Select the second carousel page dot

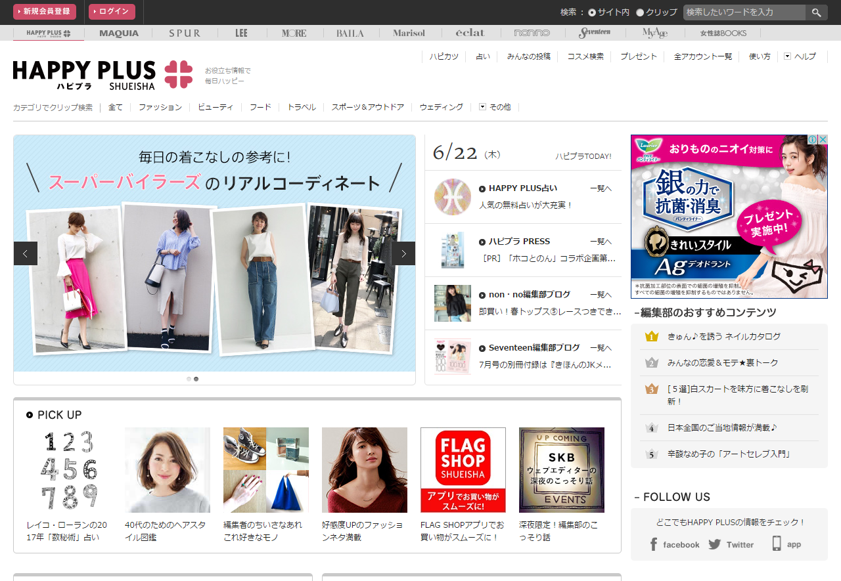point(196,379)
